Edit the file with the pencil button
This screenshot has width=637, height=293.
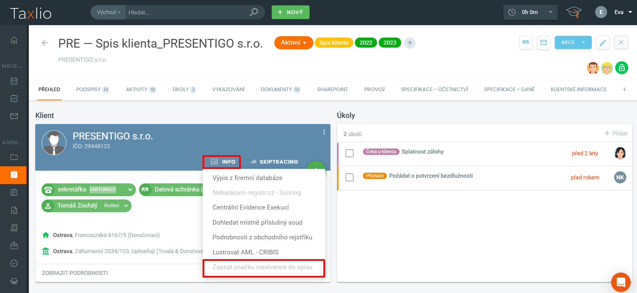(x=603, y=43)
